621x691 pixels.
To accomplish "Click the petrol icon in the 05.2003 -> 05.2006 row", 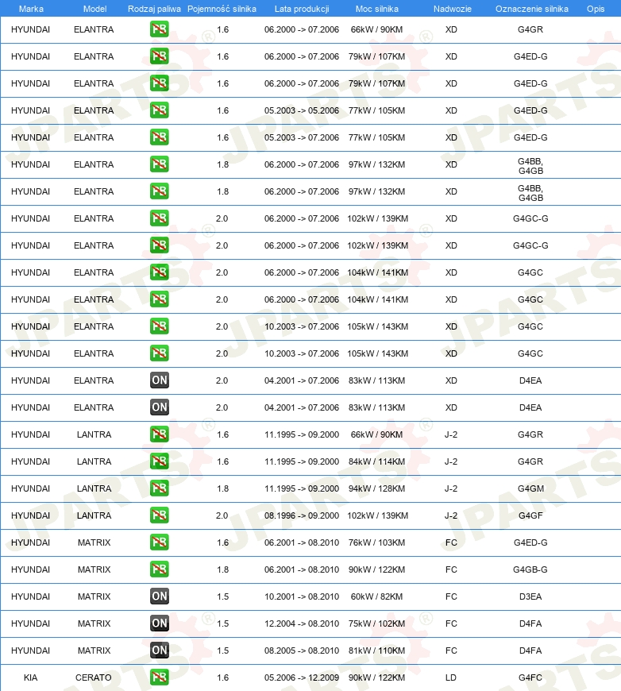I will point(159,110).
